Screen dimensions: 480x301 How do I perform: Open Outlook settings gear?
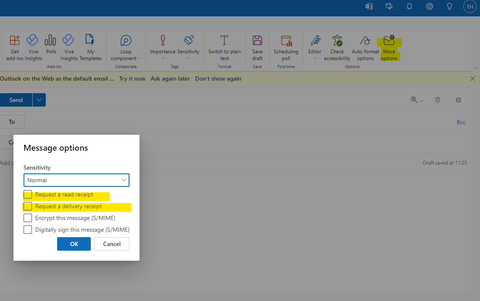tap(429, 6)
